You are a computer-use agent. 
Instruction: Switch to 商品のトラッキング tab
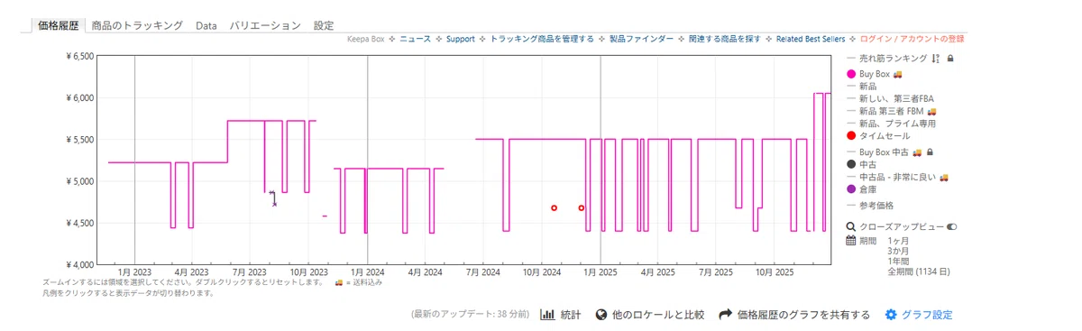(x=137, y=26)
